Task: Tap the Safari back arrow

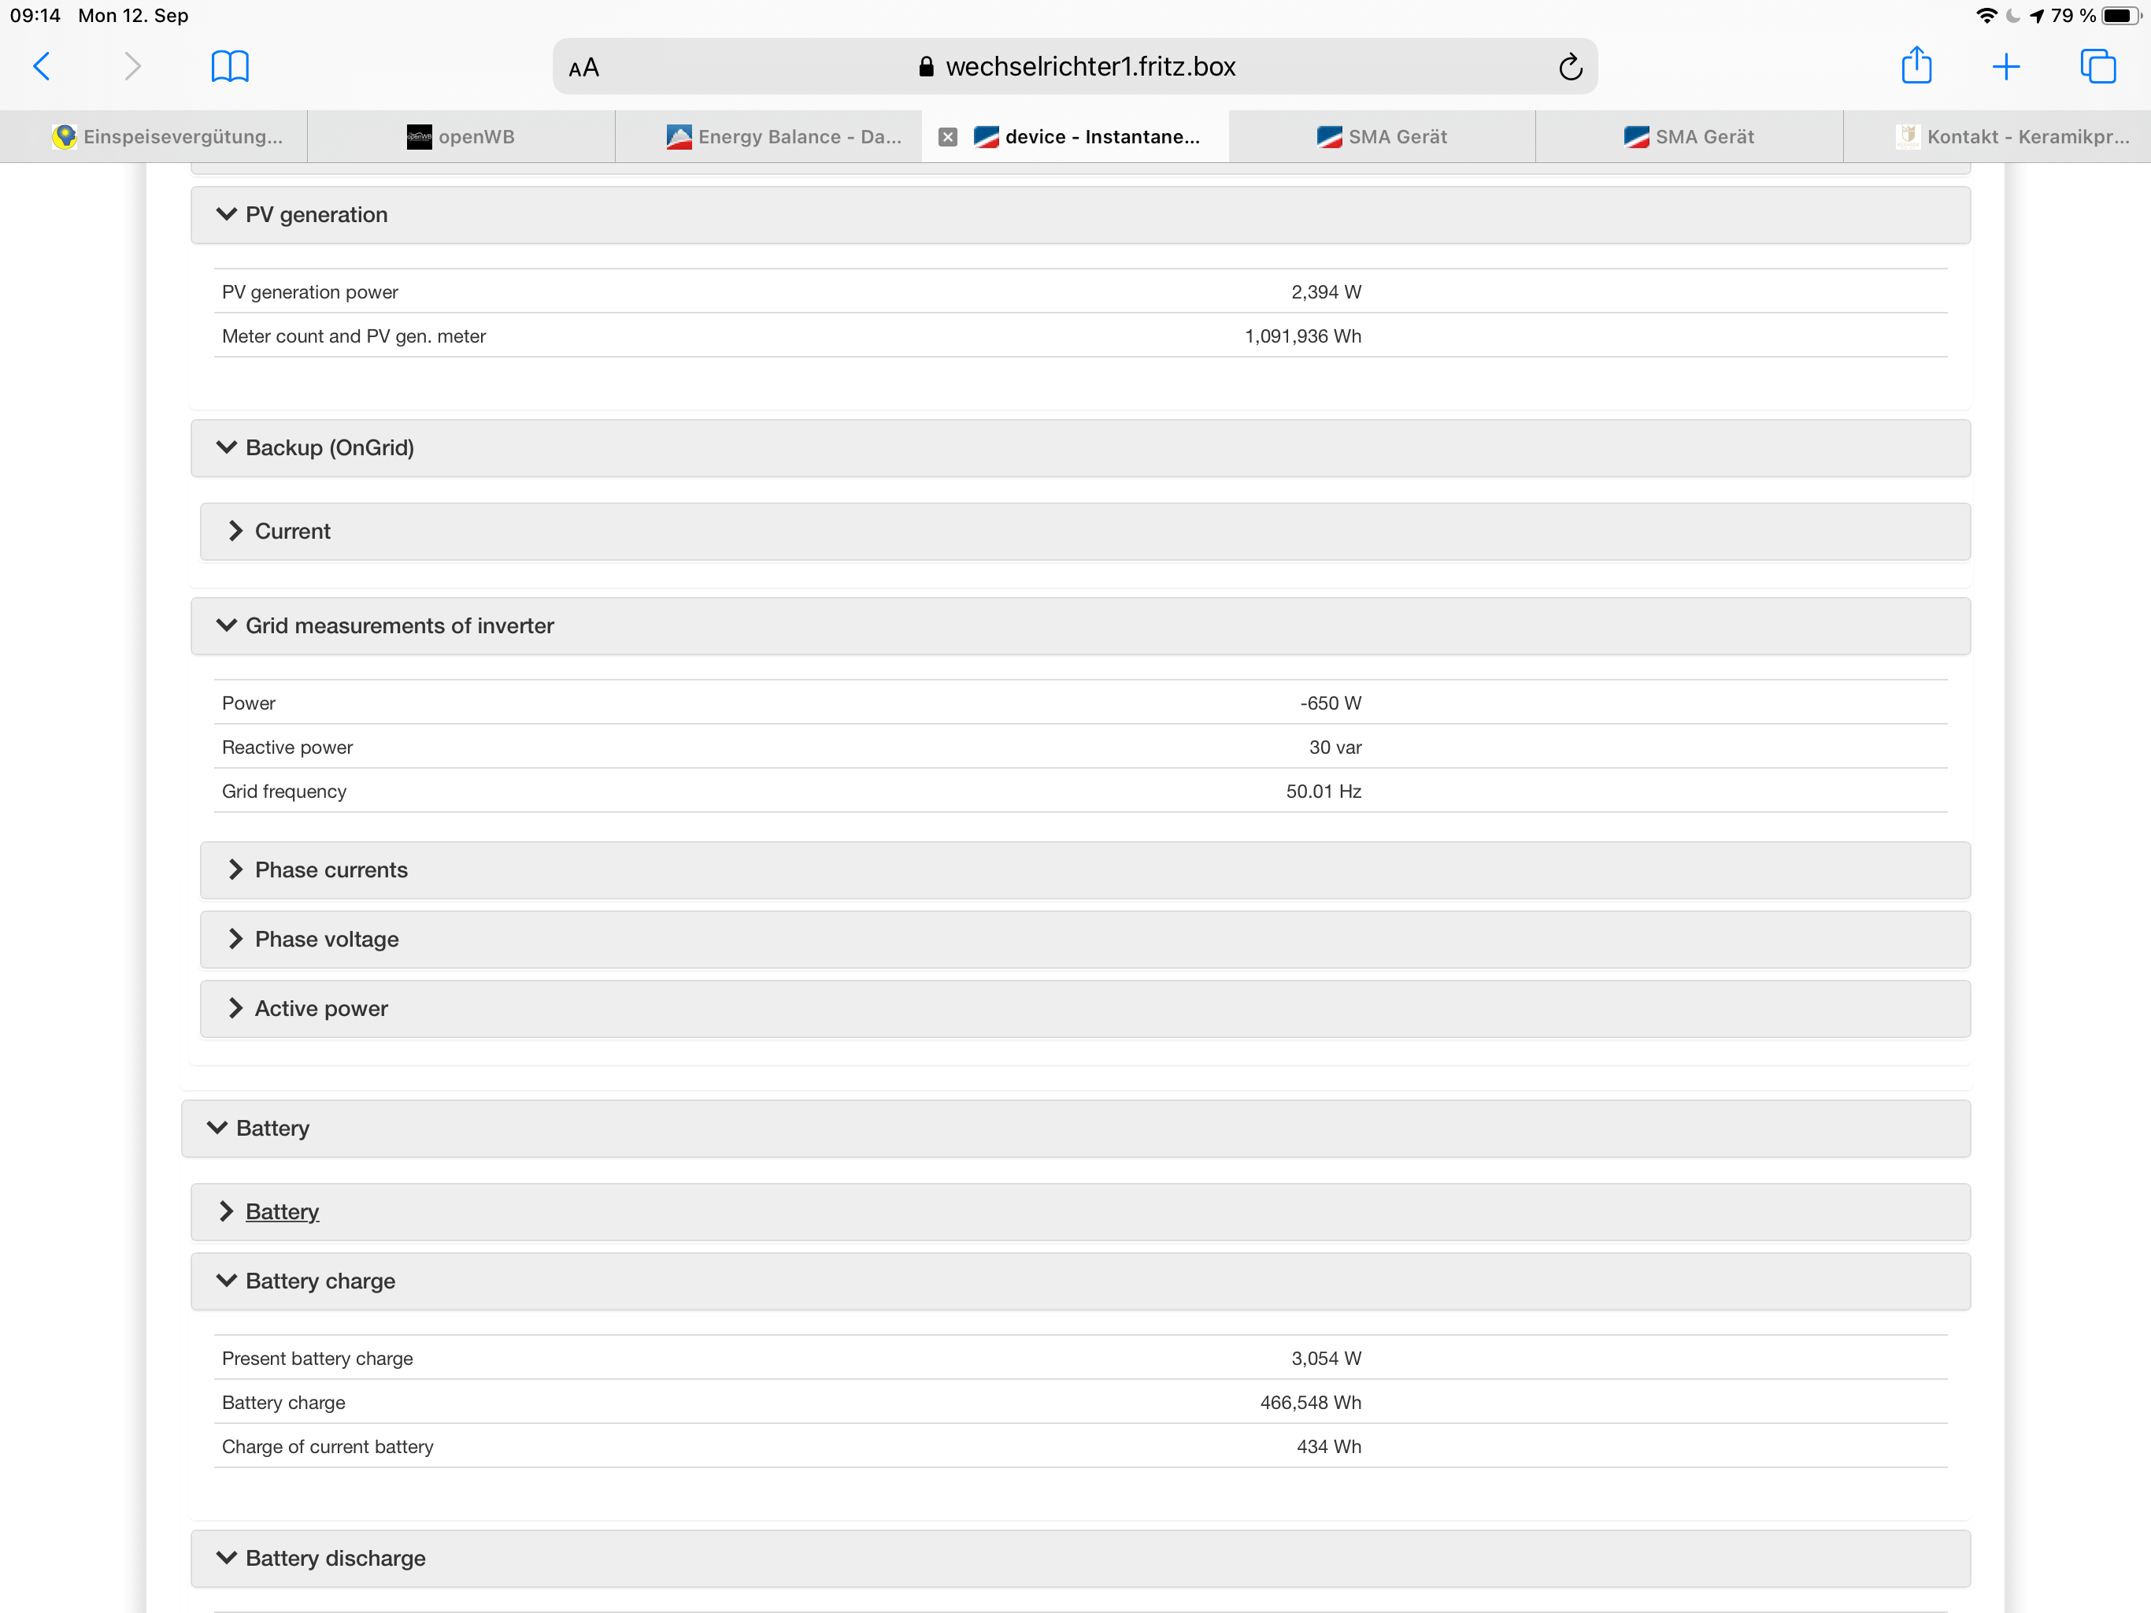Action: (x=42, y=66)
